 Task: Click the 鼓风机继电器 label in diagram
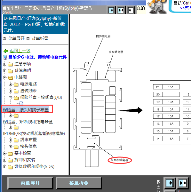[120, 160]
